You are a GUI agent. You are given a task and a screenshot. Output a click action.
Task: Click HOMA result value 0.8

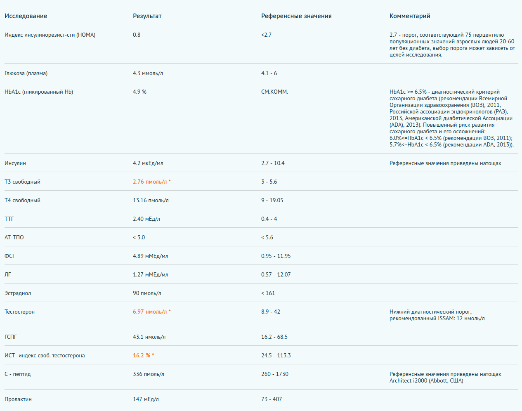137,35
